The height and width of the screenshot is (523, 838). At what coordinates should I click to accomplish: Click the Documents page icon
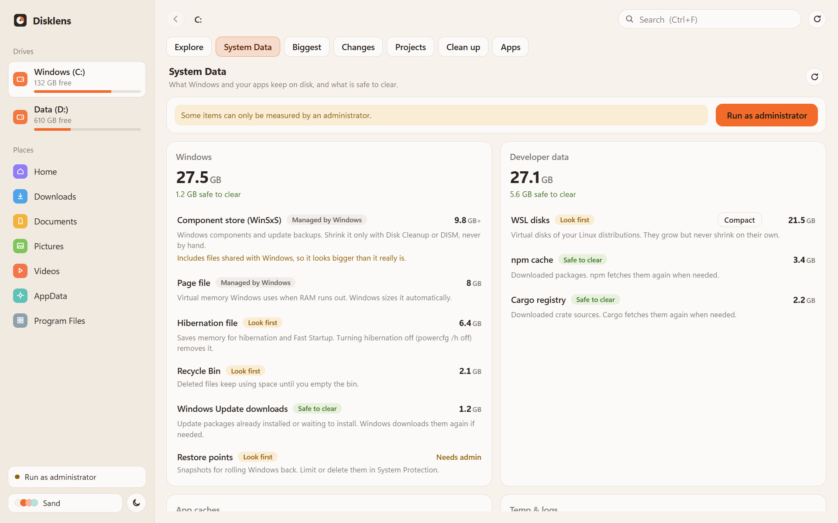(x=20, y=221)
